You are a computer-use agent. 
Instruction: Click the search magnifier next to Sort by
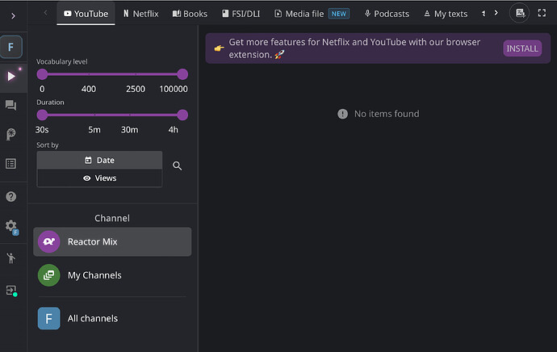(x=177, y=166)
